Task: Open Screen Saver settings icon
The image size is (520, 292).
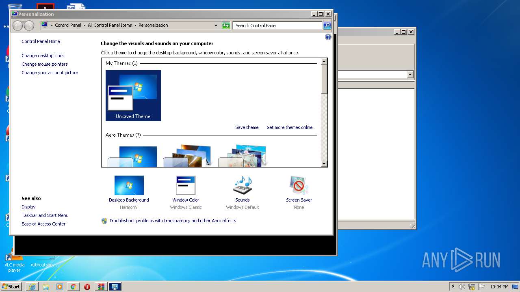Action: pos(299,185)
